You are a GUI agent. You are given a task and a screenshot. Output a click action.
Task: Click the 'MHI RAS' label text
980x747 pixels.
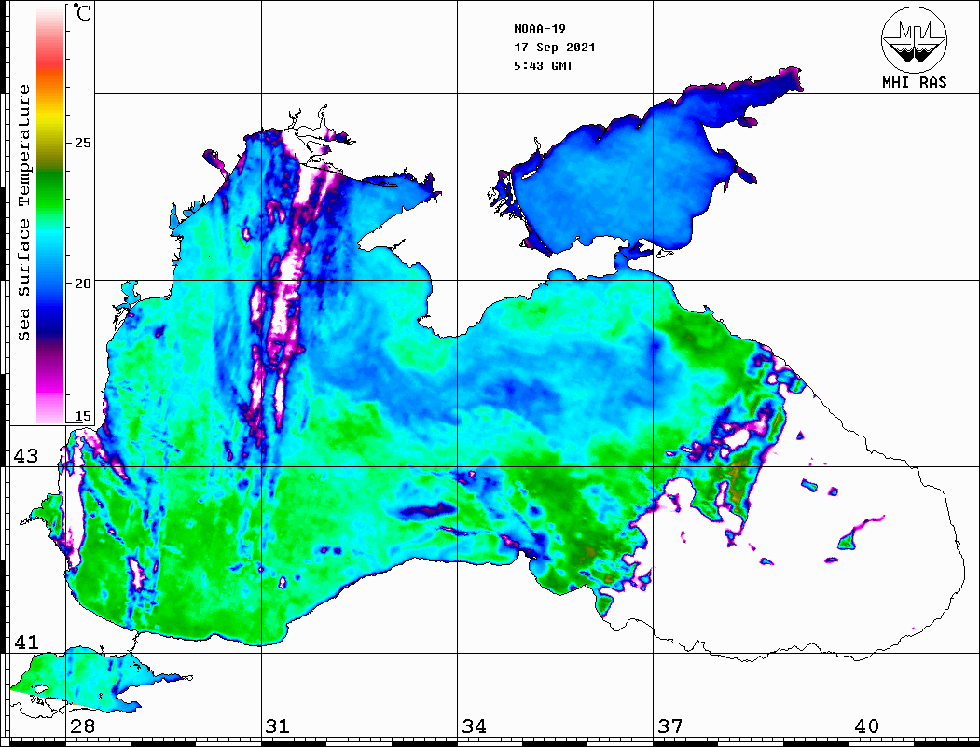point(915,82)
